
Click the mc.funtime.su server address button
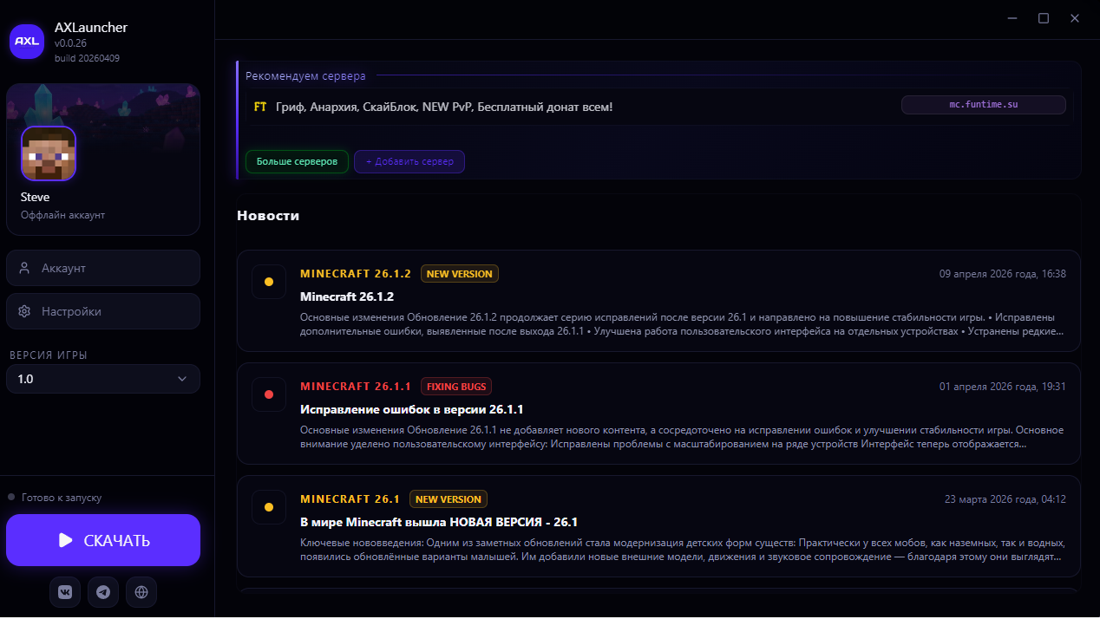click(x=984, y=105)
